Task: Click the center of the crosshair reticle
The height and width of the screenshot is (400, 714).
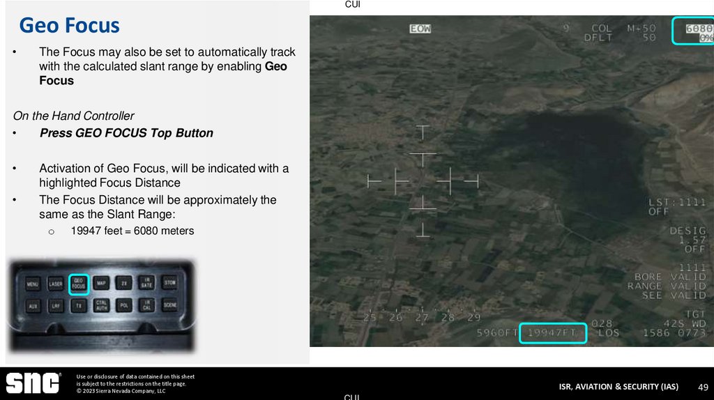Action: click(423, 181)
